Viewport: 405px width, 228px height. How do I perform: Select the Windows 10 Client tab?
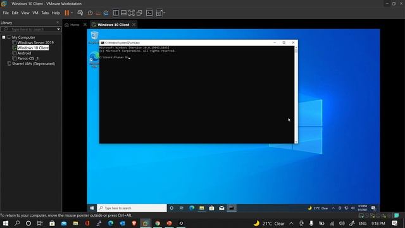tap(111, 25)
